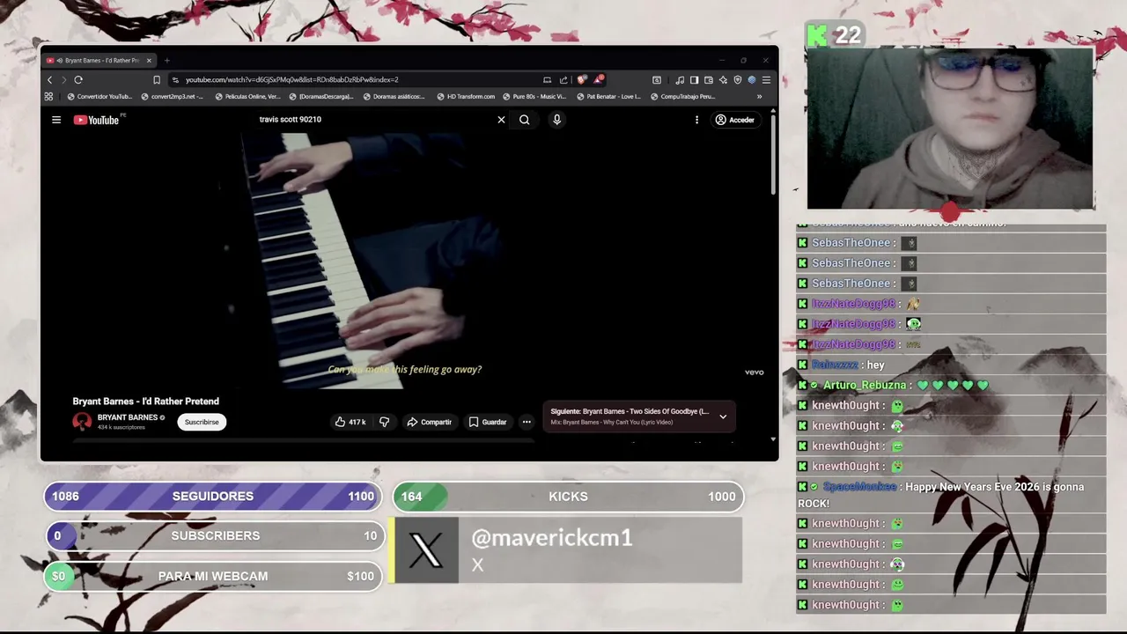
Task: Open the bookmarks apps grid icon
Action: coord(48,97)
